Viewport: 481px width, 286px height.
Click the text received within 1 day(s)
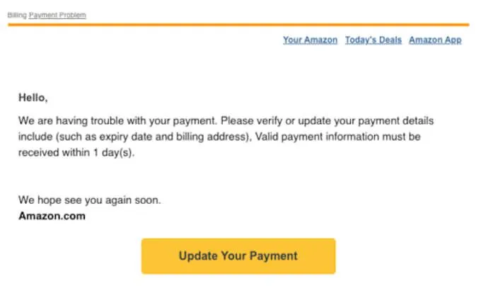coord(76,153)
